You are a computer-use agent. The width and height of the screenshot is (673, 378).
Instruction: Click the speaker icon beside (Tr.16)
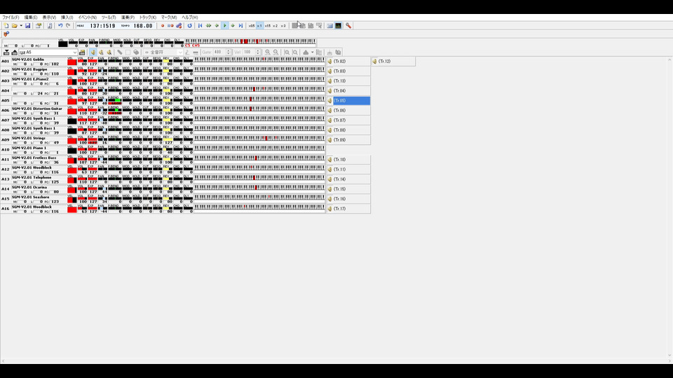click(x=329, y=199)
